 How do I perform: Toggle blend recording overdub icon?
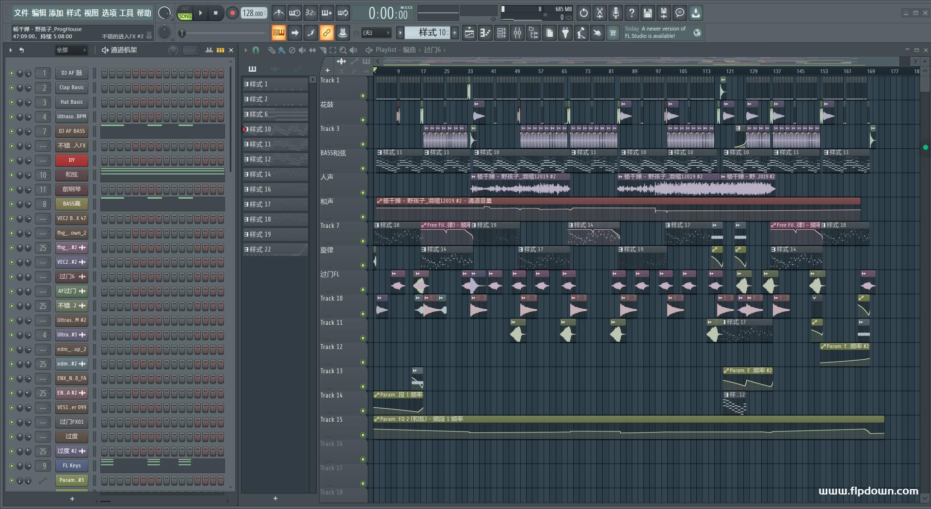[327, 13]
